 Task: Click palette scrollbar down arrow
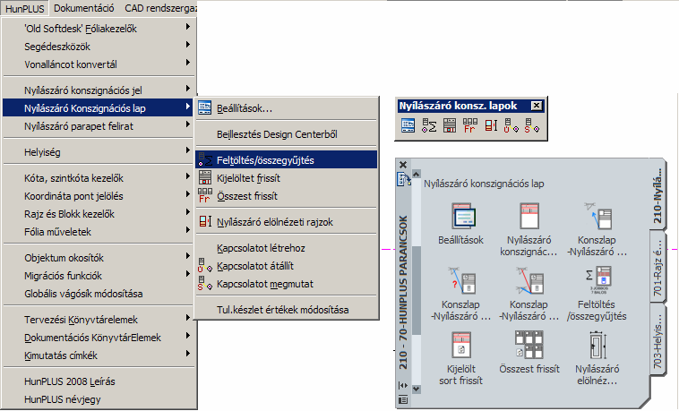417,389
